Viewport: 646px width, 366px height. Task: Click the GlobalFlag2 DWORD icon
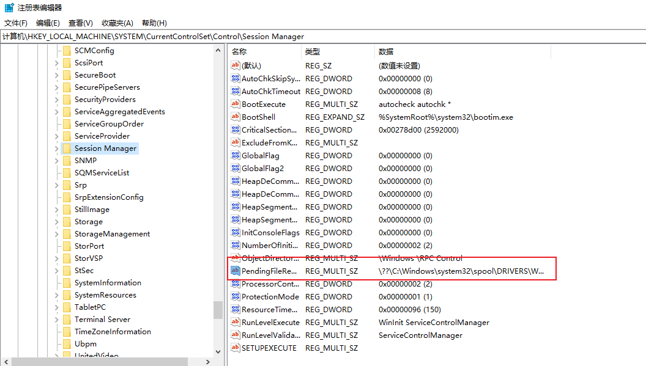[x=236, y=168]
